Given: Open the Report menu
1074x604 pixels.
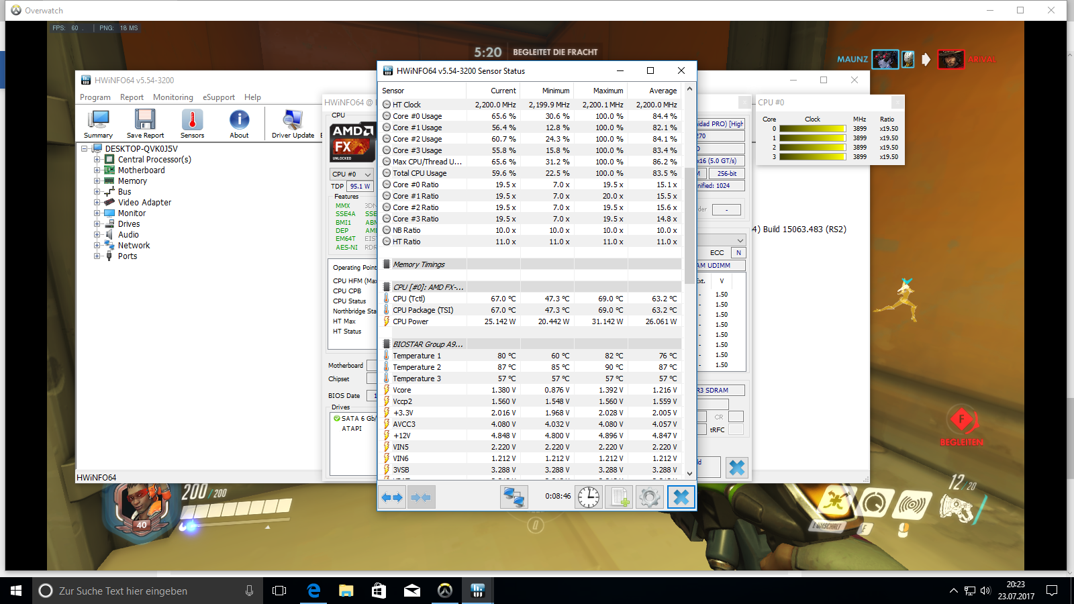Looking at the screenshot, I should [132, 97].
